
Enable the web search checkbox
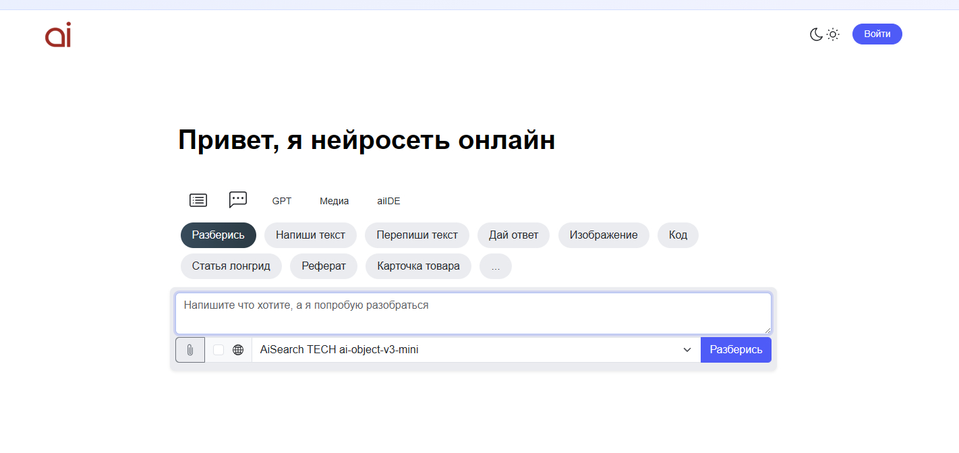(219, 350)
